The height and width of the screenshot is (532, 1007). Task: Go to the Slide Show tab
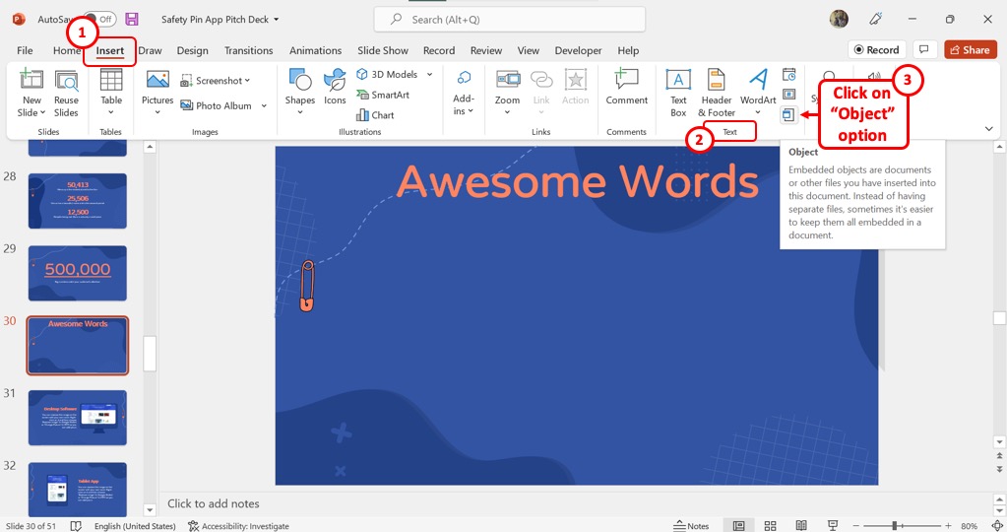[x=383, y=50]
